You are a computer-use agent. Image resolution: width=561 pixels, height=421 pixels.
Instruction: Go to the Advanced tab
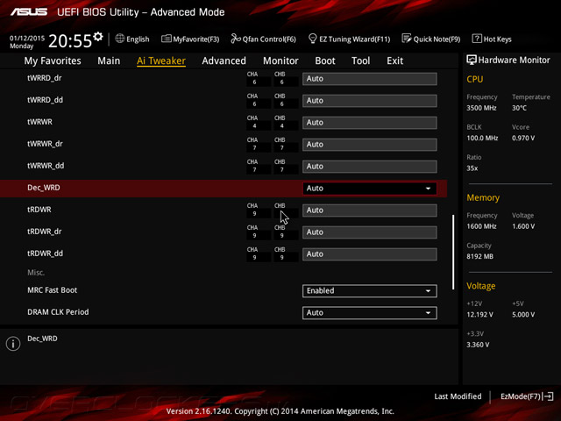tap(224, 61)
